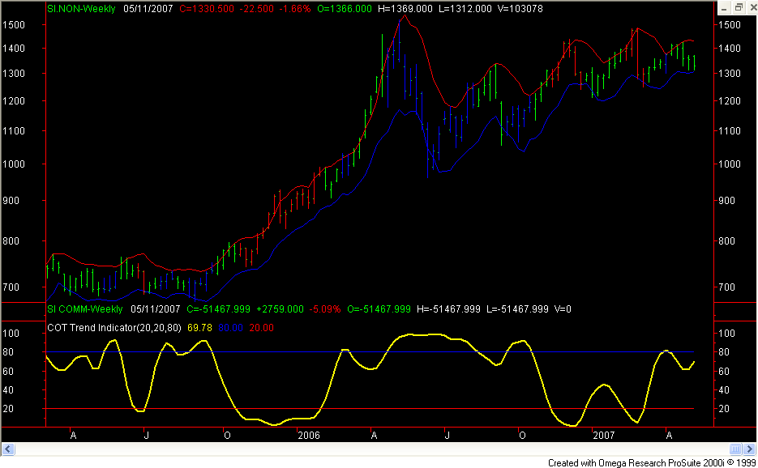Click the left scroll arrow of horizontal scrollbar
This screenshot has height=468, width=758.
8,449
